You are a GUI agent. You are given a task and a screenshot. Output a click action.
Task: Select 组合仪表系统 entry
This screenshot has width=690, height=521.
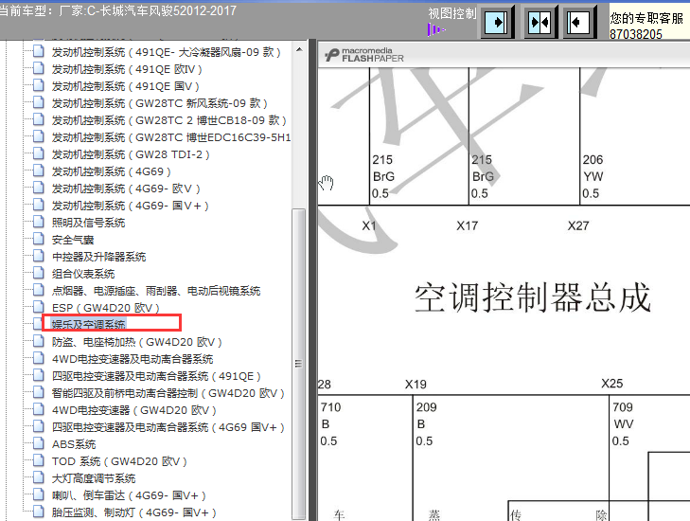83,274
